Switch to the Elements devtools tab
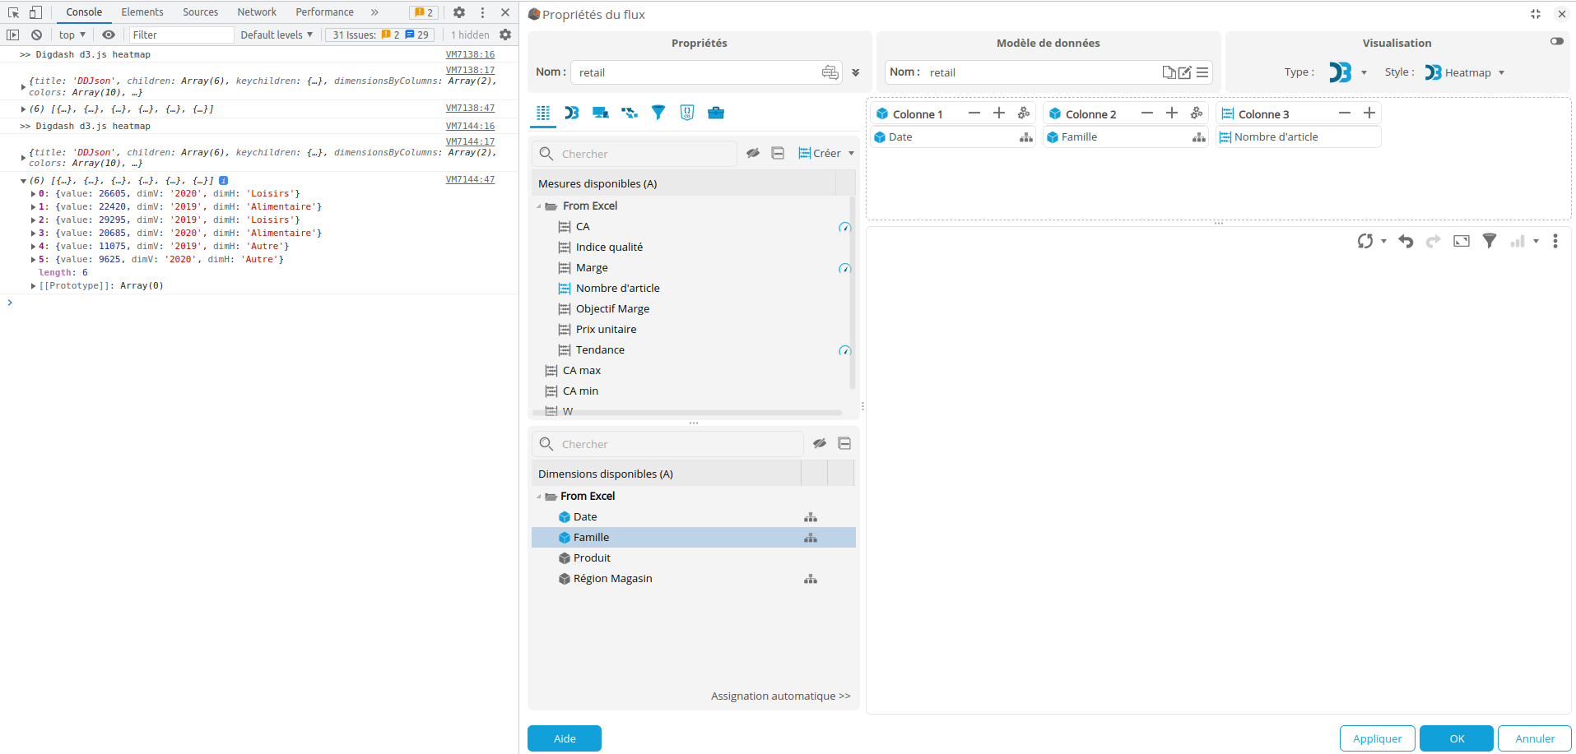Image resolution: width=1576 pixels, height=754 pixels. [142, 12]
